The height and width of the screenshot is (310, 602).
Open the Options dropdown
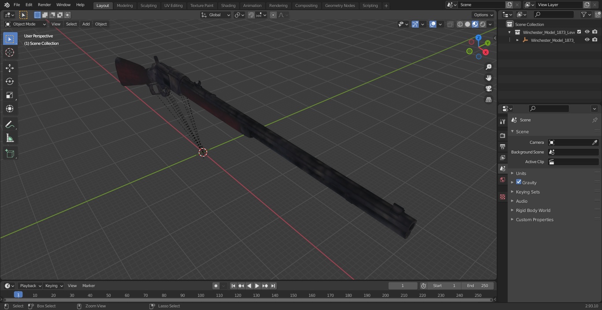(484, 15)
